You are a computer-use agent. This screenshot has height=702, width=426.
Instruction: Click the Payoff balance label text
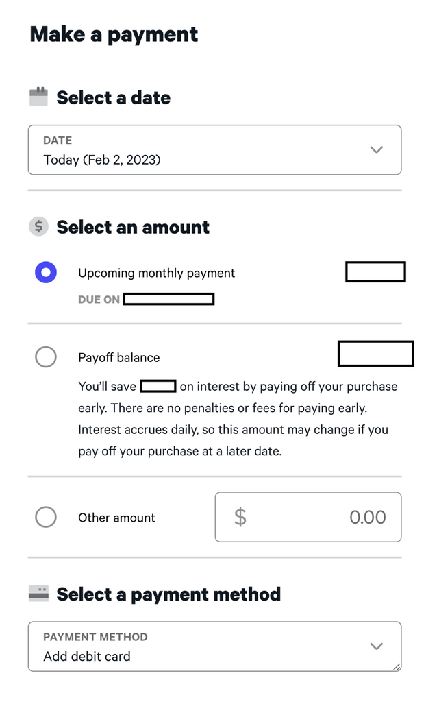pos(118,357)
